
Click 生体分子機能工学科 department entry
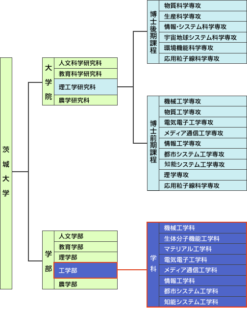click(203, 238)
